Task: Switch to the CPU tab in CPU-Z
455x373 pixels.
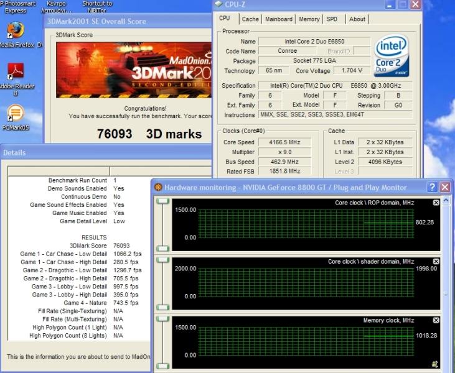Action: tap(225, 18)
